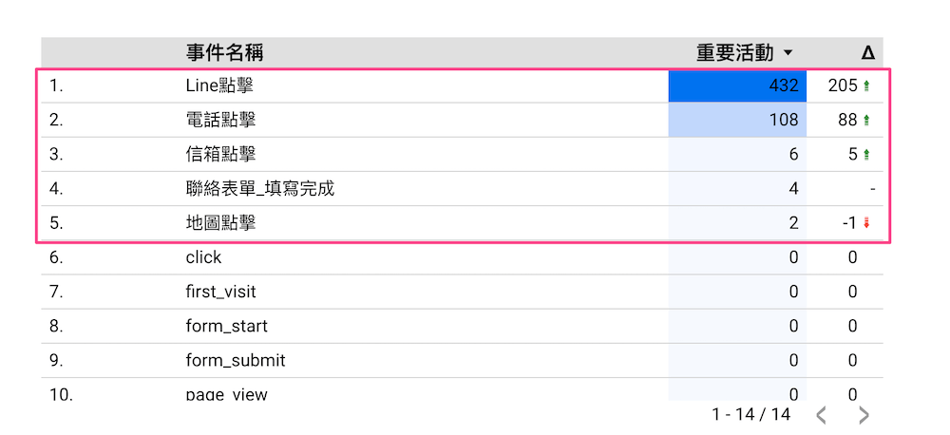Go to next page arrow
The height and width of the screenshot is (435, 950).
tap(863, 414)
